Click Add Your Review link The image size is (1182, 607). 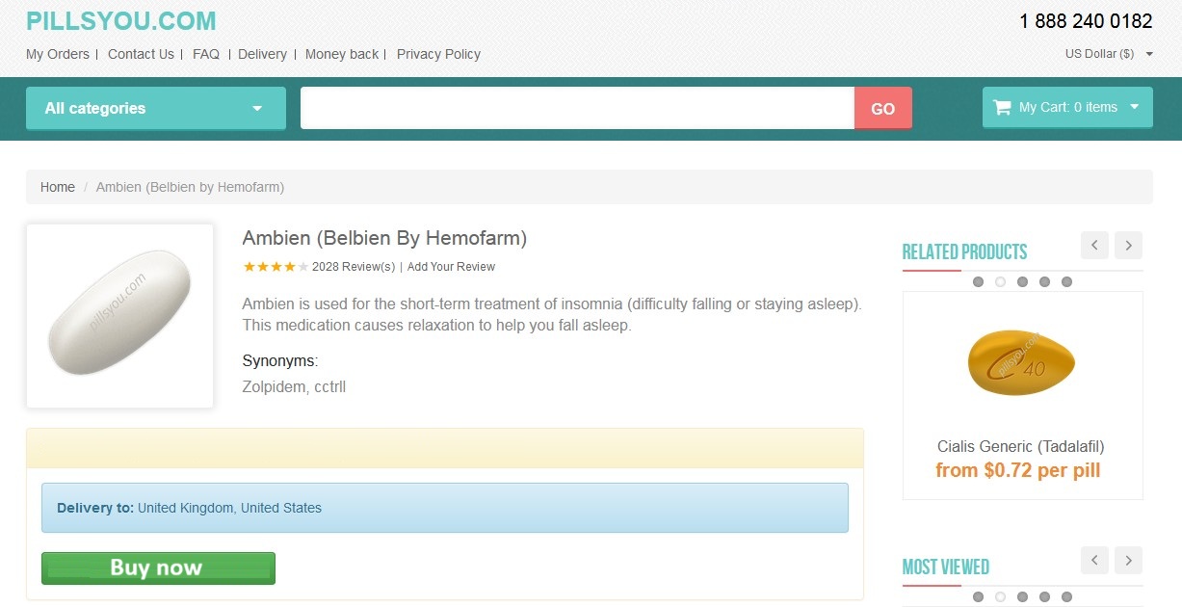click(451, 267)
